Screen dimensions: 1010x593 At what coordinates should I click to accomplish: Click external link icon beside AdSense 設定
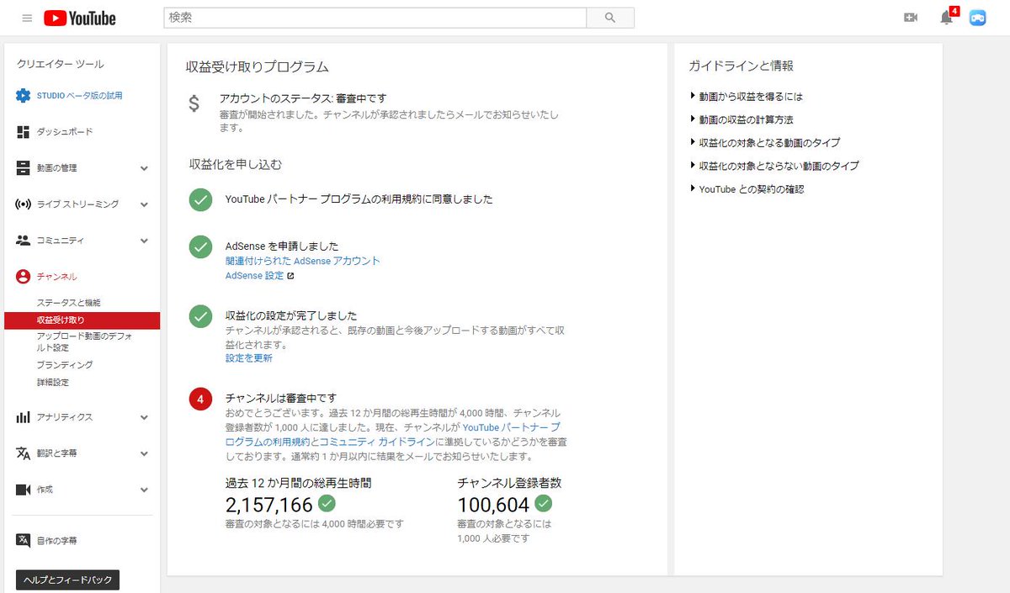tap(291, 276)
